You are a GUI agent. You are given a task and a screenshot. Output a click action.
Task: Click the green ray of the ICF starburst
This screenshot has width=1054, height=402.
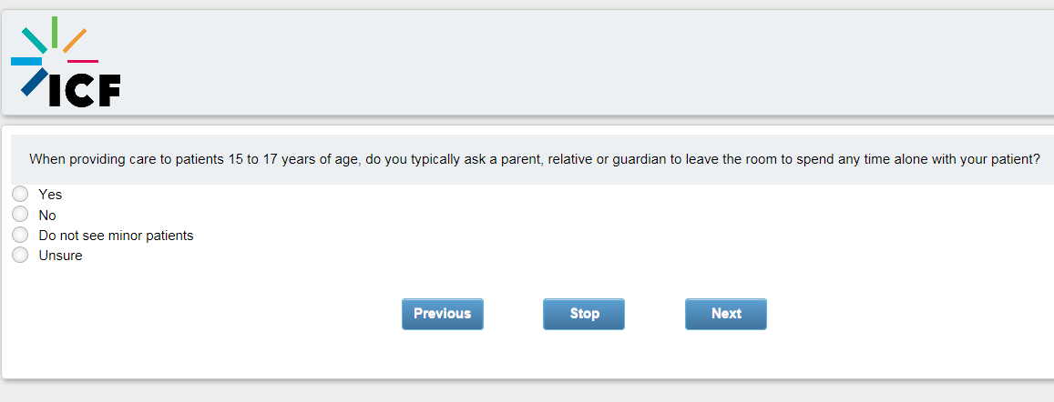click(55, 31)
